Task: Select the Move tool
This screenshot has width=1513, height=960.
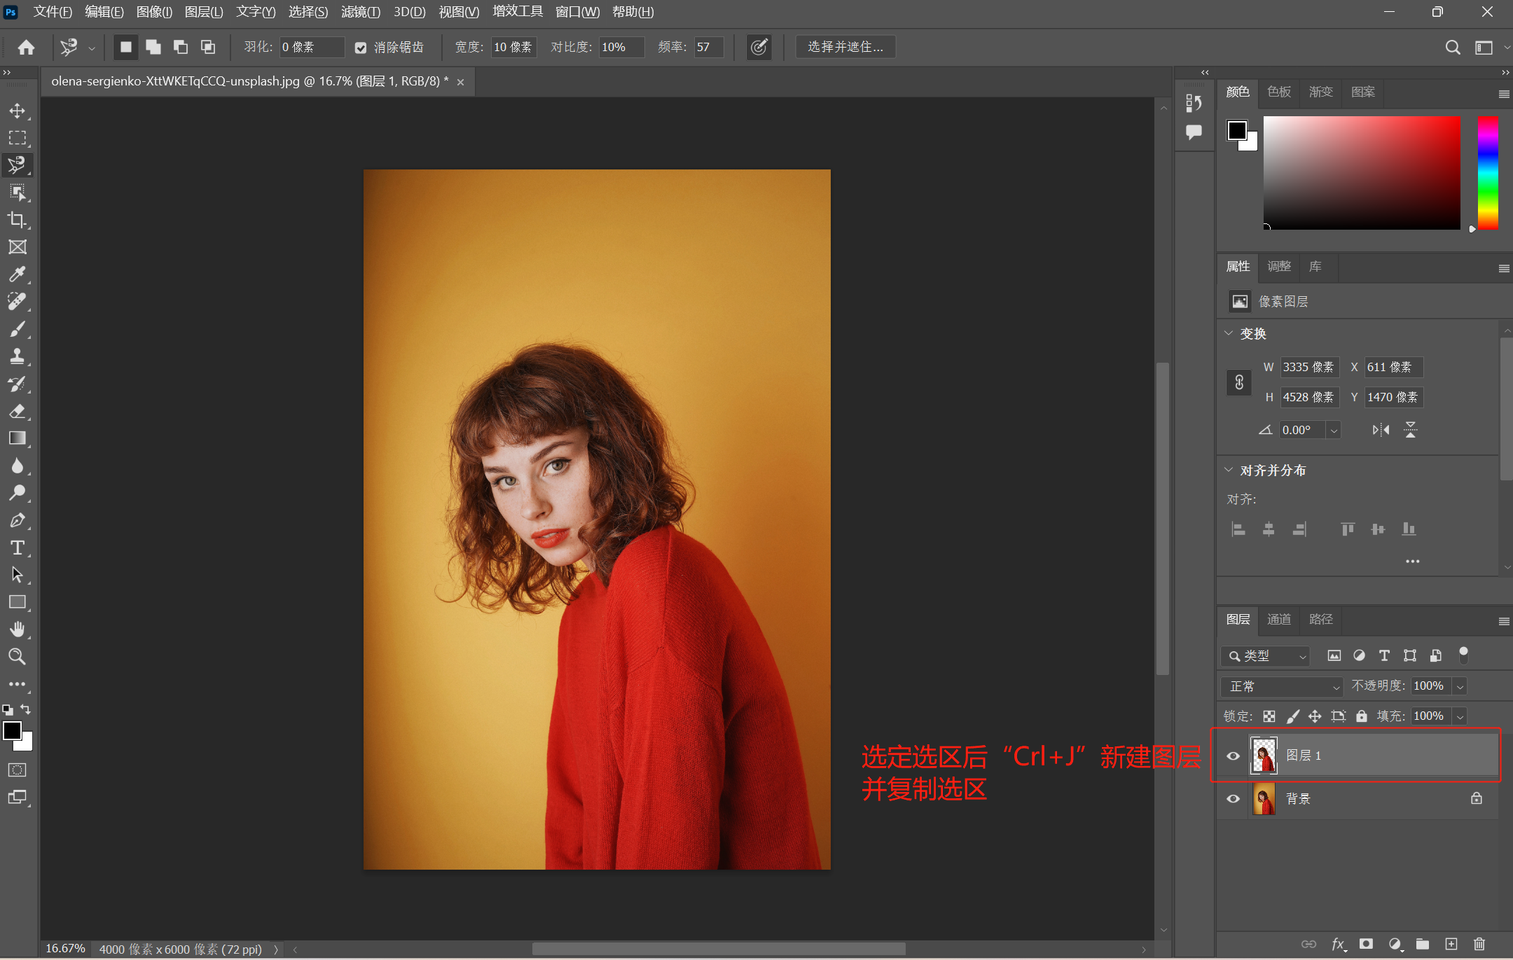Action: pos(17,111)
